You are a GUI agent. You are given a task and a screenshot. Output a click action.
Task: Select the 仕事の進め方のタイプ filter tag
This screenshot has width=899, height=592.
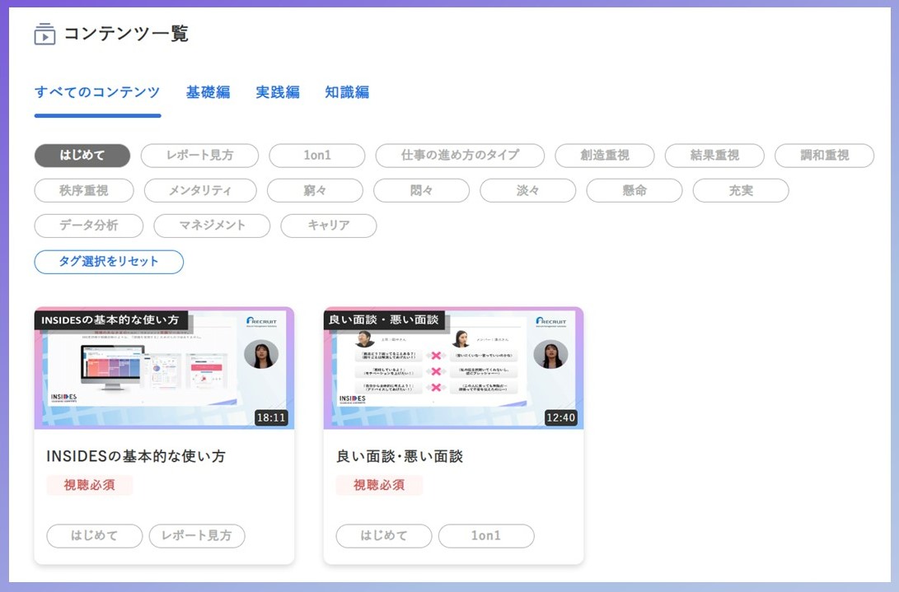pos(460,156)
